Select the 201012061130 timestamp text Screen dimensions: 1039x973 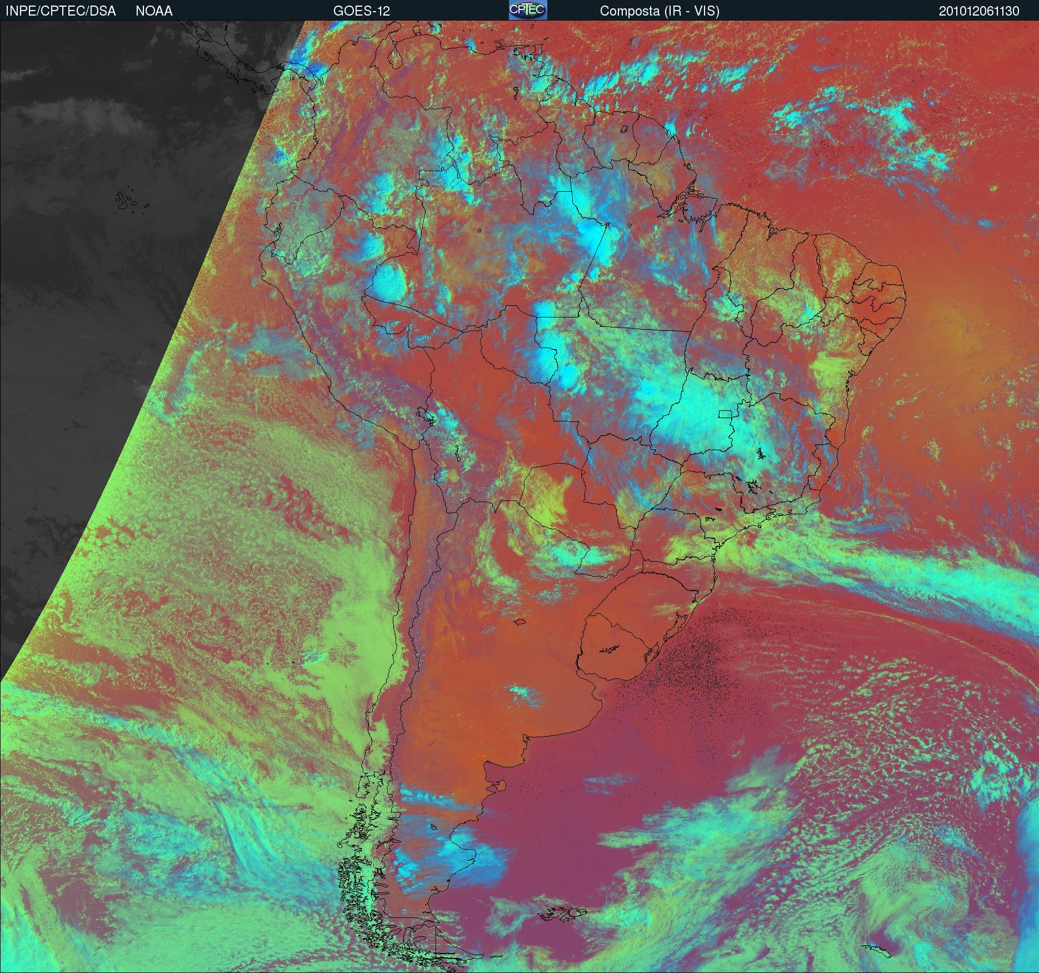click(x=978, y=11)
